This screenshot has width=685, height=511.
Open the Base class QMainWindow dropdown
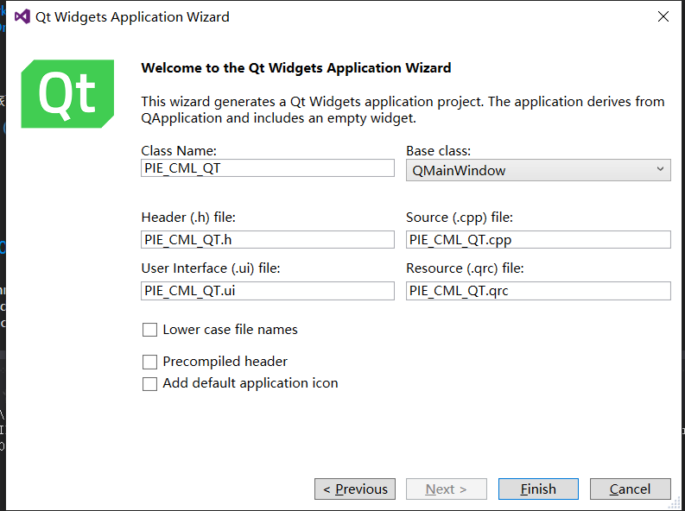click(x=538, y=170)
